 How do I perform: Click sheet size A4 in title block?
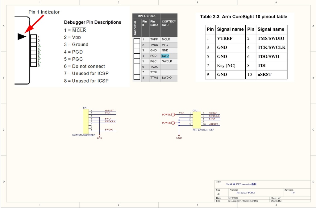[x=219, y=194]
